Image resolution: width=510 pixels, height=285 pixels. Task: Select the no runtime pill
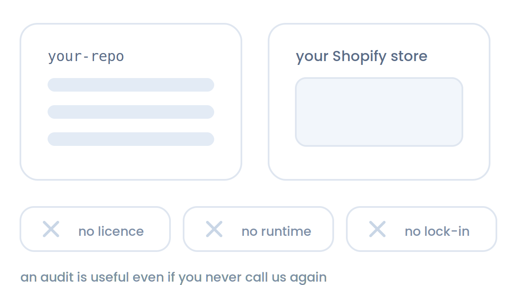pos(258,229)
